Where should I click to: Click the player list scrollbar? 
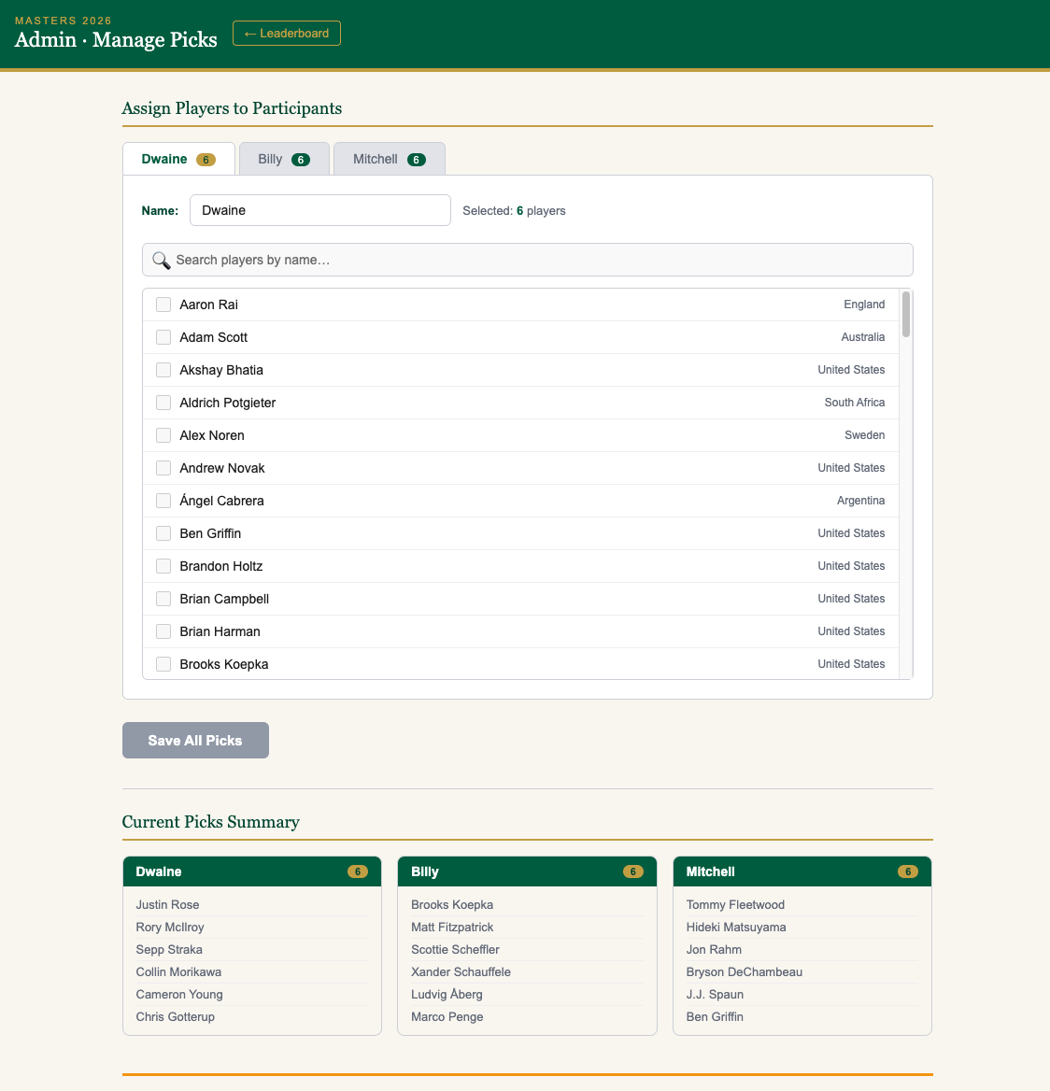[905, 315]
